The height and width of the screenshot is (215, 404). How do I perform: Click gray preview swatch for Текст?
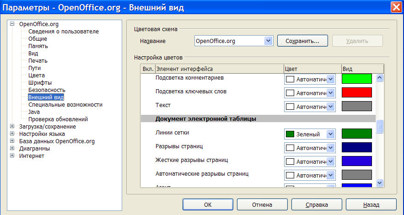pos(357,106)
